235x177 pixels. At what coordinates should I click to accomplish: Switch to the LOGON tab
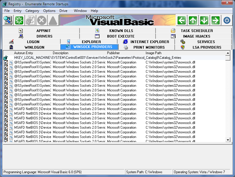(32, 42)
